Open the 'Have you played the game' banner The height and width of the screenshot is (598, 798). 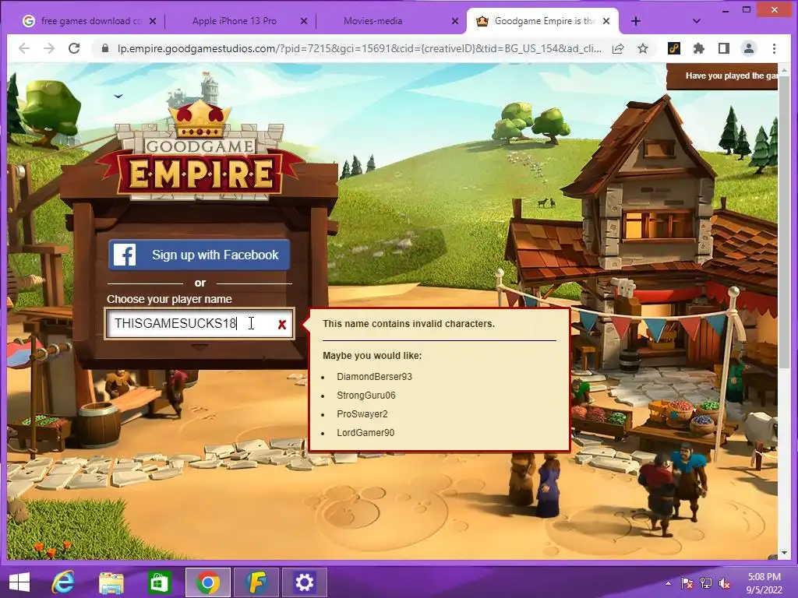pos(722,76)
